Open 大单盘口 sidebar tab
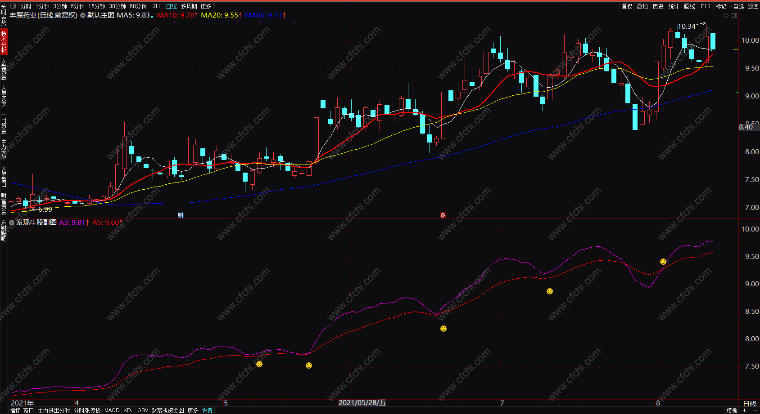The height and width of the screenshot is (414, 760). click(4, 177)
